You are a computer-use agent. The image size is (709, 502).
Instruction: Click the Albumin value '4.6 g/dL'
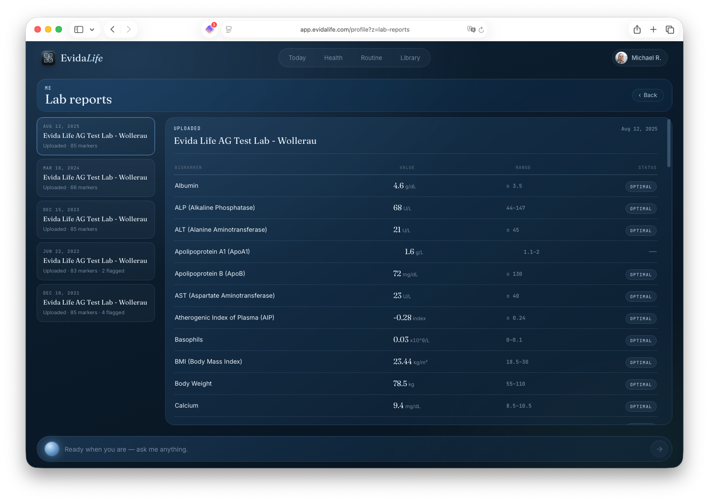pyautogui.click(x=404, y=186)
